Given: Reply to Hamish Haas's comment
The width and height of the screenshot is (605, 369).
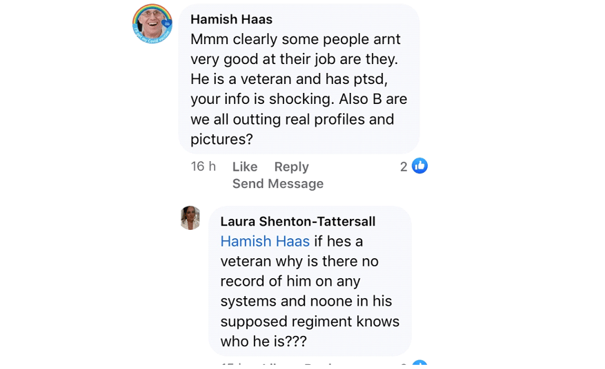Looking at the screenshot, I should click(x=291, y=167).
